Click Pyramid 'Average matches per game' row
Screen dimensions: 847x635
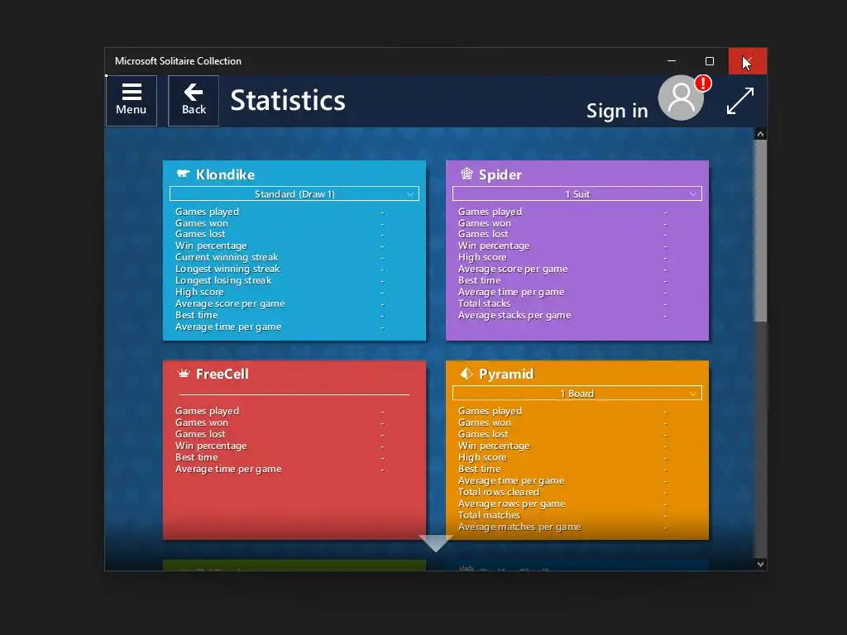point(562,527)
